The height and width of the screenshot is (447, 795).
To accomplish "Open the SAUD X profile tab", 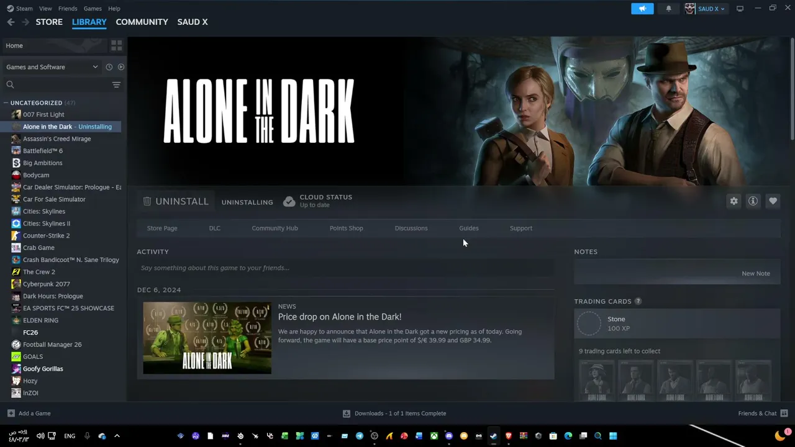I will coord(193,22).
